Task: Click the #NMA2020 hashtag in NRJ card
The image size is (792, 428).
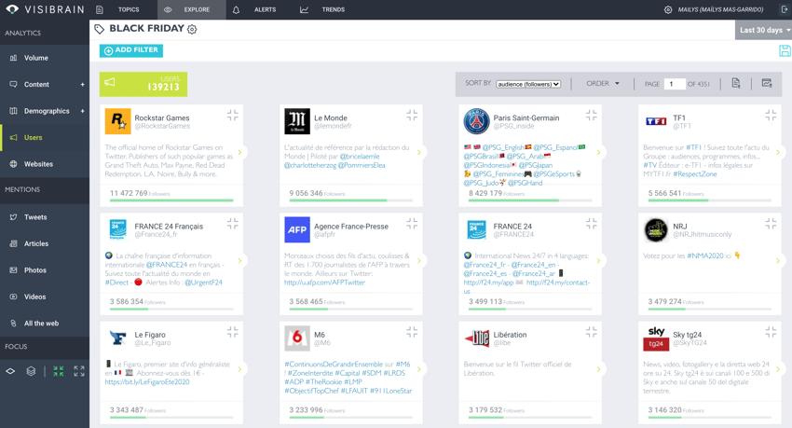Action: (x=705, y=255)
